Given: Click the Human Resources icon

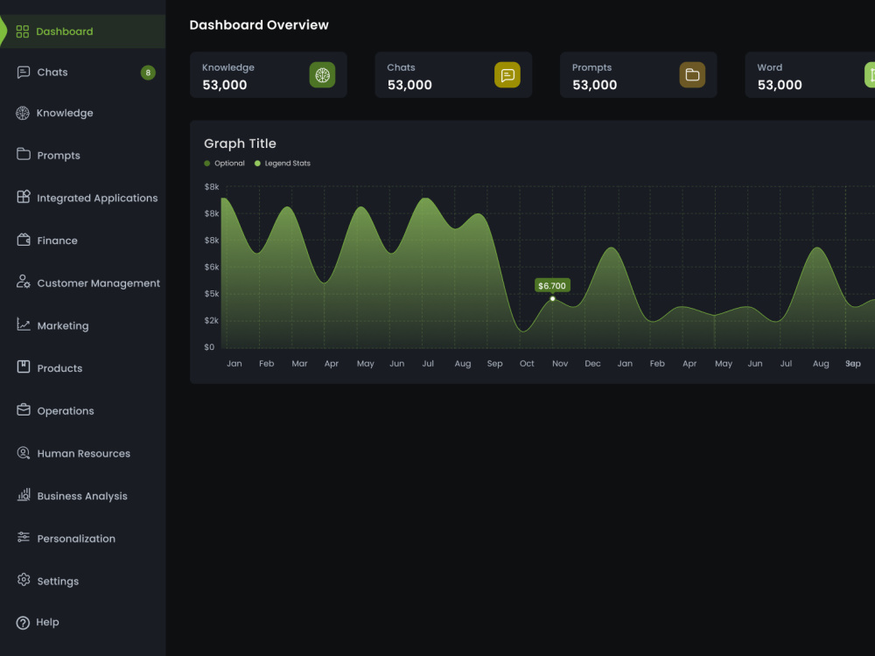Looking at the screenshot, I should [24, 452].
